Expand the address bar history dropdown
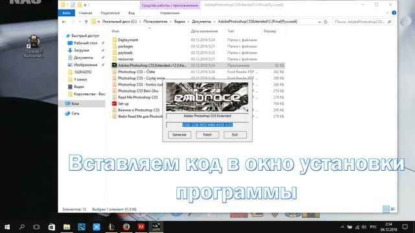Screen dimensions: 415x233 (x=320, y=22)
